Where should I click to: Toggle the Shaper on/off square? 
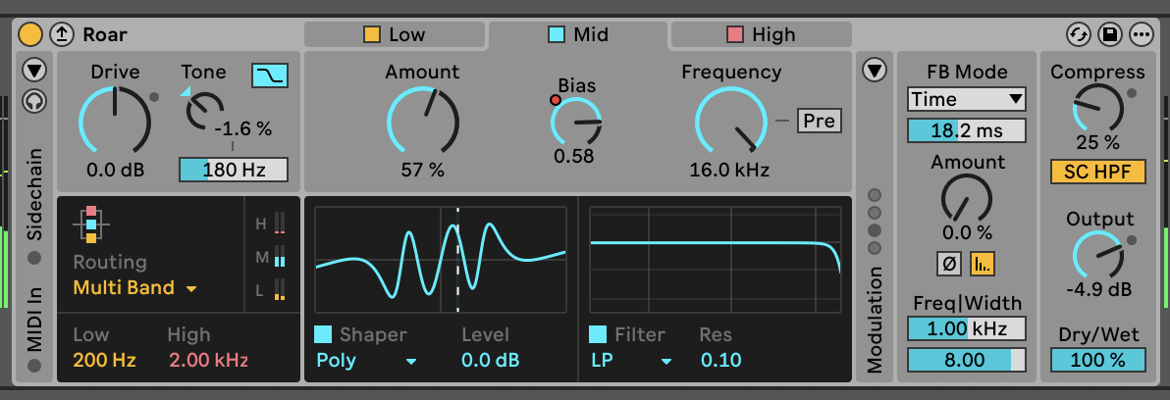coord(323,334)
